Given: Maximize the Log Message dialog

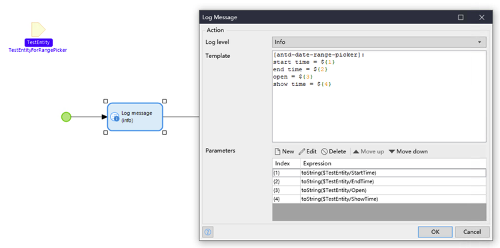Looking at the screenshot, I should [461, 17].
